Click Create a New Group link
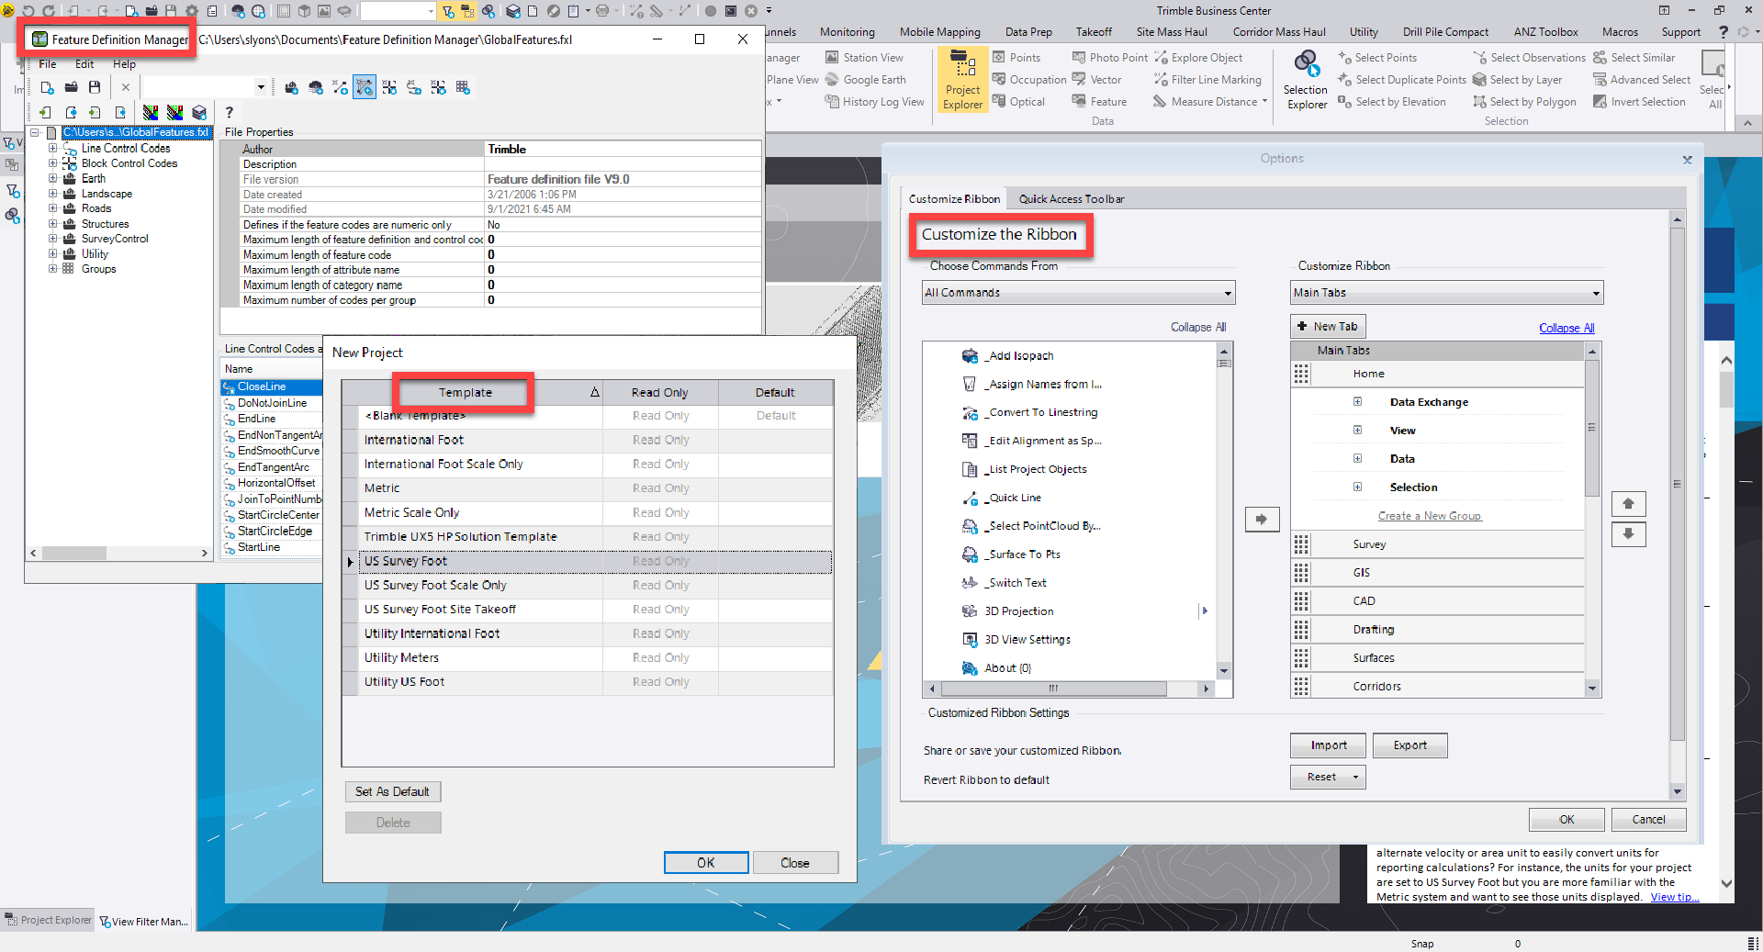 click(x=1430, y=516)
